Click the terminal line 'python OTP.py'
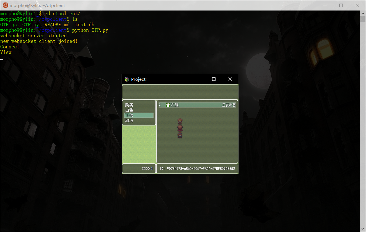Viewport: 366px width, 232px height. pos(90,30)
